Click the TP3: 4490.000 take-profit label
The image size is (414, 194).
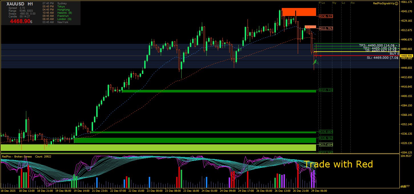pos(379,45)
